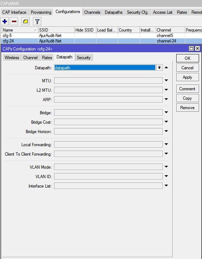Click the blue plus add icon
This screenshot has height=259, width=202.
click(5, 21)
